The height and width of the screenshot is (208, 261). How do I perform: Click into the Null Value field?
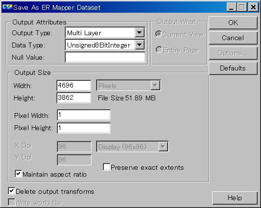(x=105, y=57)
